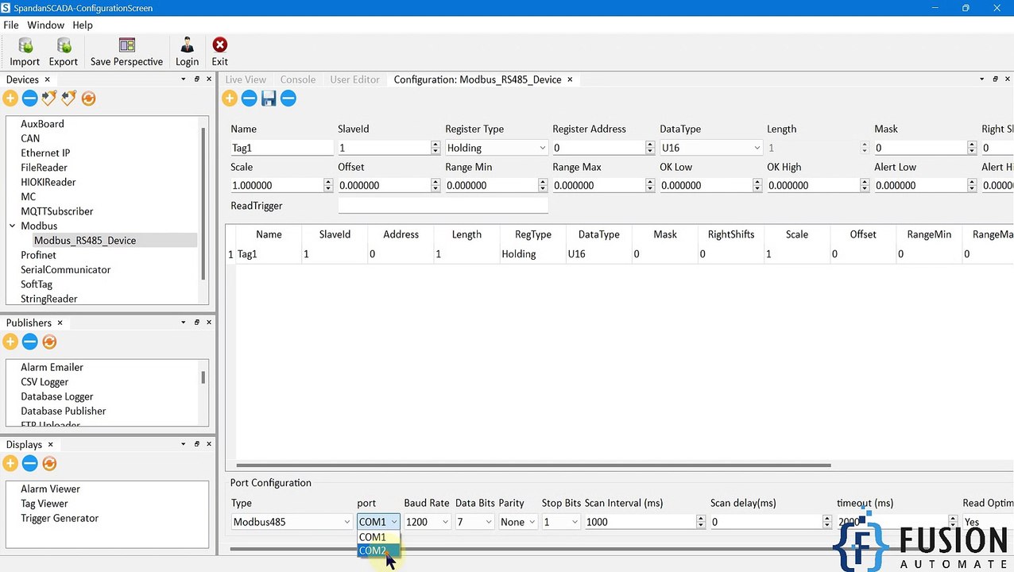Image resolution: width=1014 pixels, height=572 pixels.
Task: Click the RegType column header
Action: coord(532,234)
